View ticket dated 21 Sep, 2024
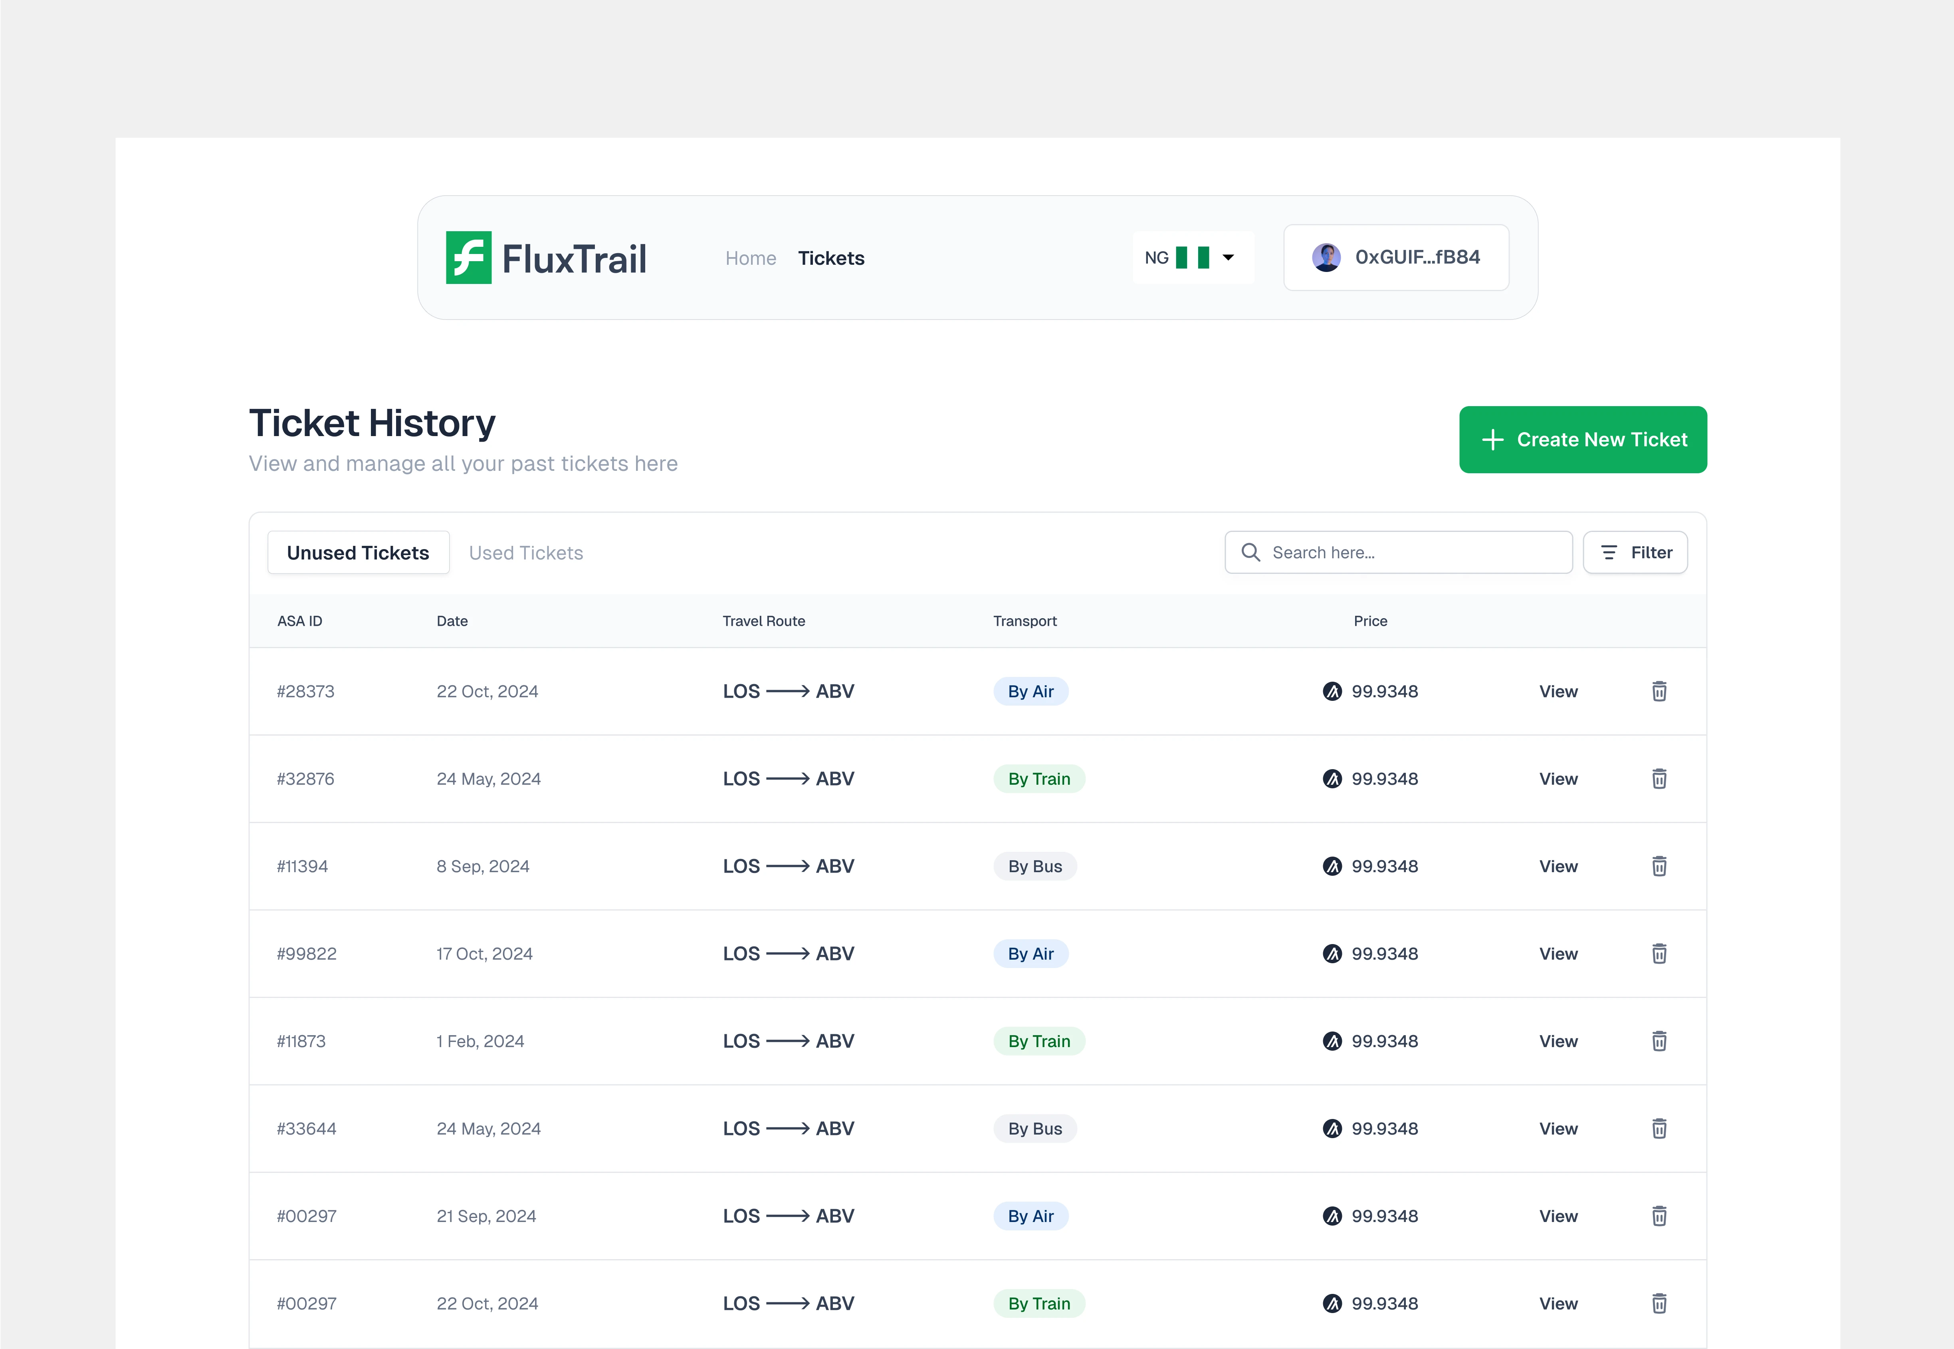Screen dimensions: 1954x1349 pyautogui.click(x=1558, y=1216)
